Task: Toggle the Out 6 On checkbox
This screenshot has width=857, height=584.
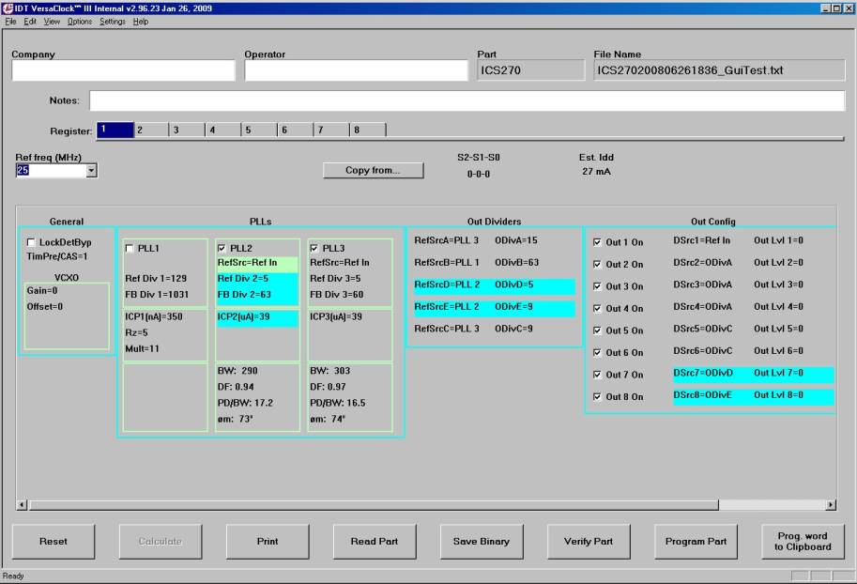Action: click(597, 353)
